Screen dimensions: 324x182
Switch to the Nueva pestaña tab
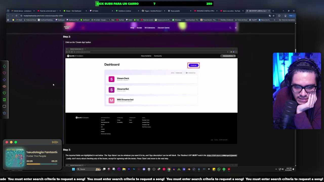180,11
